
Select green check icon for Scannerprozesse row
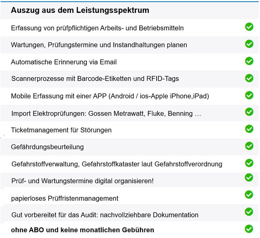tap(249, 78)
